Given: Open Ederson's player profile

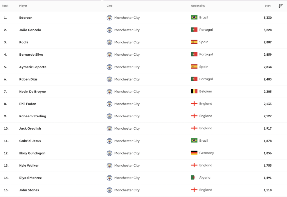Looking at the screenshot, I should [x=26, y=17].
